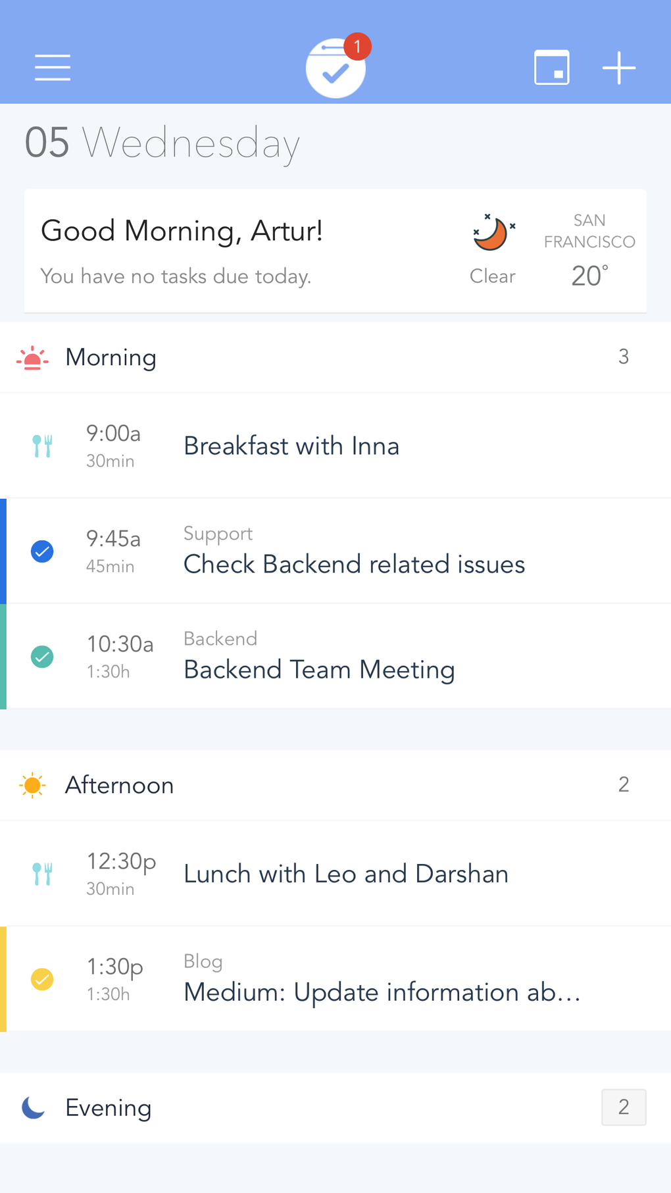Viewport: 671px width, 1193px height.
Task: Tap the Morning sunrise icon
Action: coord(32,359)
